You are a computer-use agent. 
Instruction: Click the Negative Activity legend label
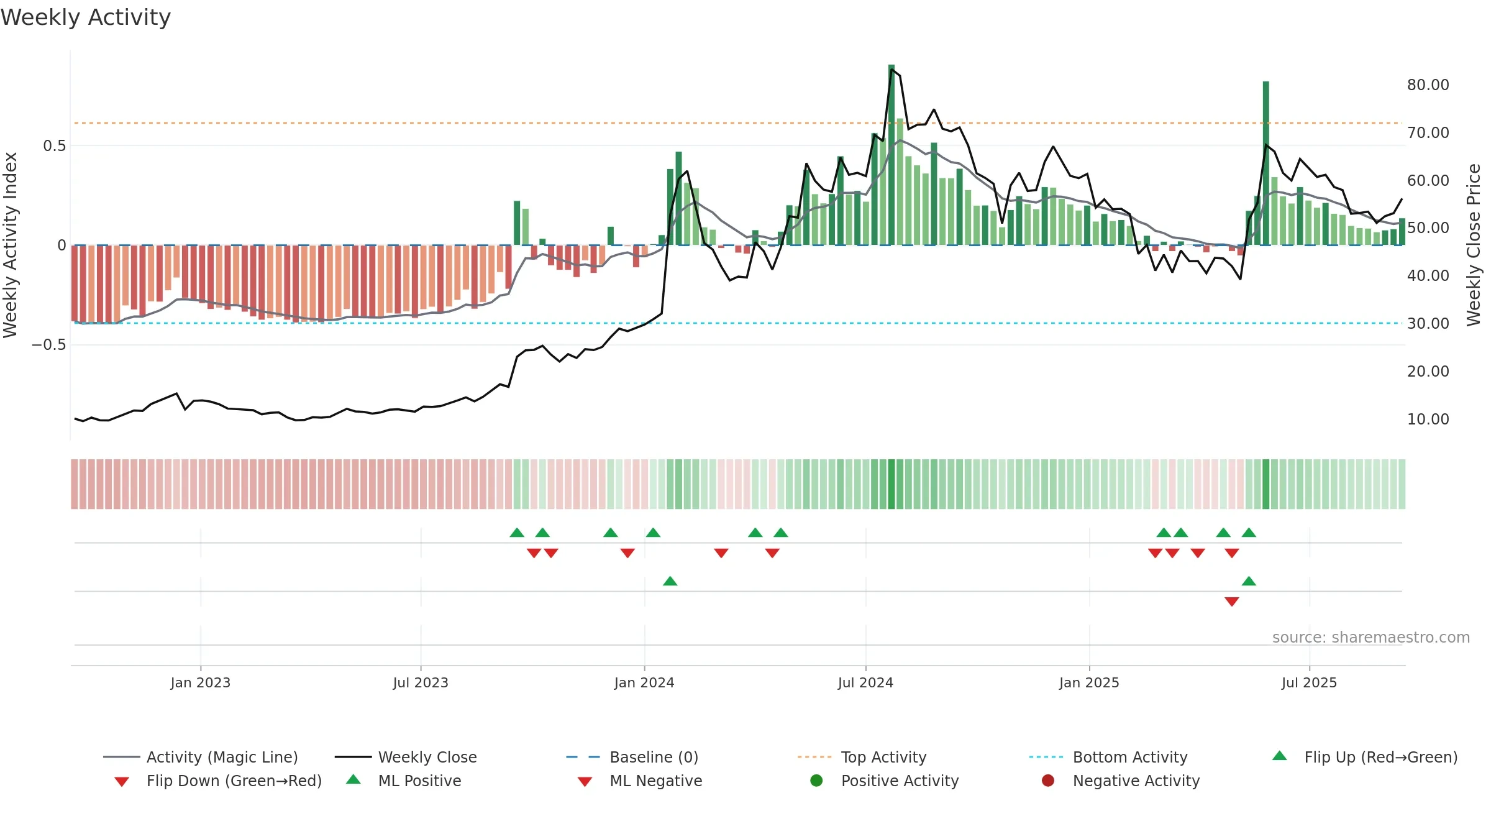pyautogui.click(x=1136, y=781)
